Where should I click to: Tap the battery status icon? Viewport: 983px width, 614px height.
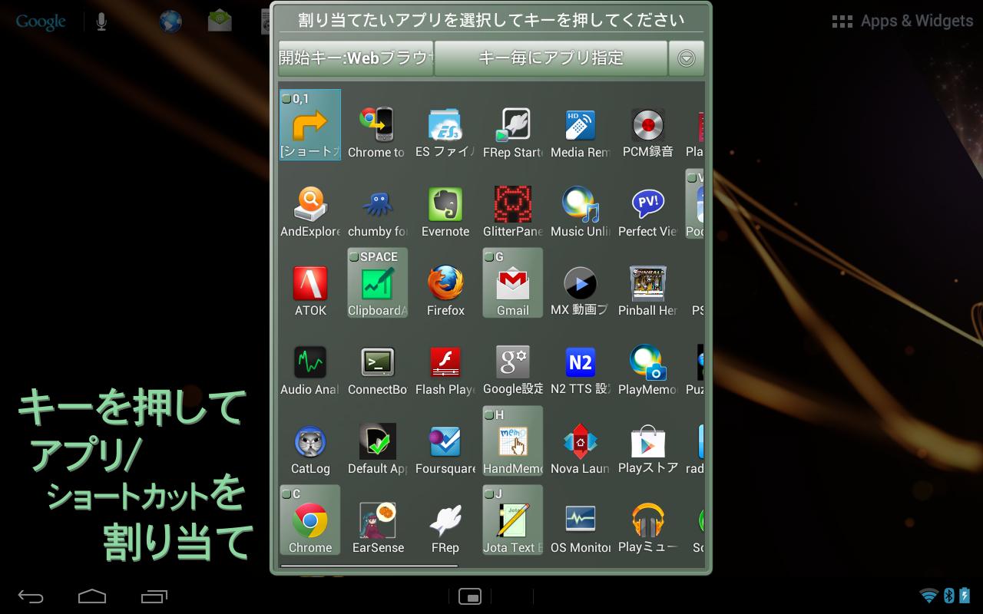[x=964, y=596]
